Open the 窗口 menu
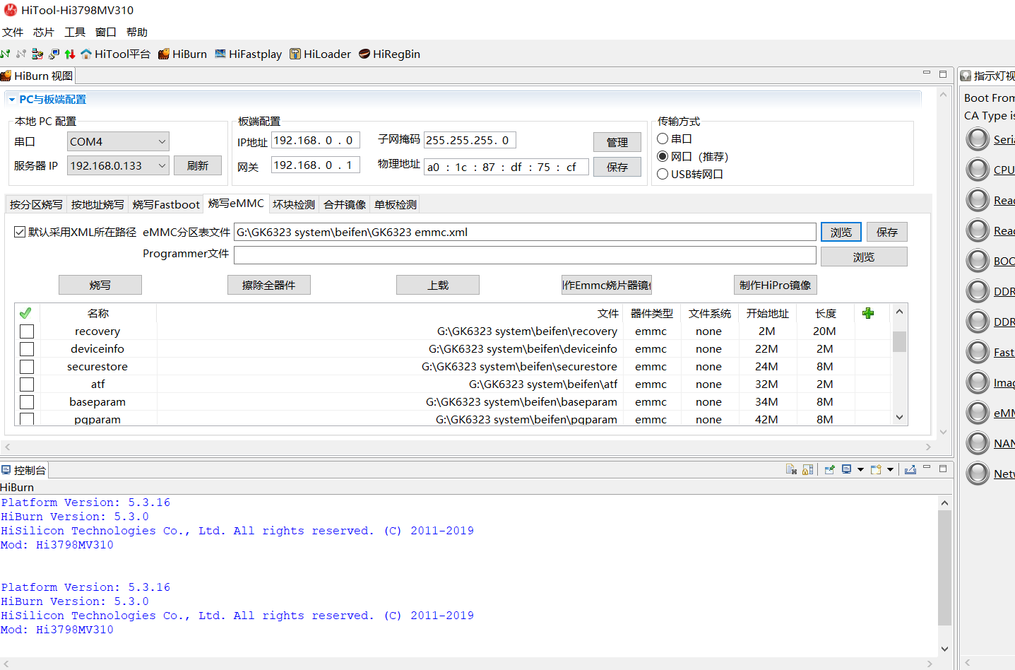 coord(106,32)
